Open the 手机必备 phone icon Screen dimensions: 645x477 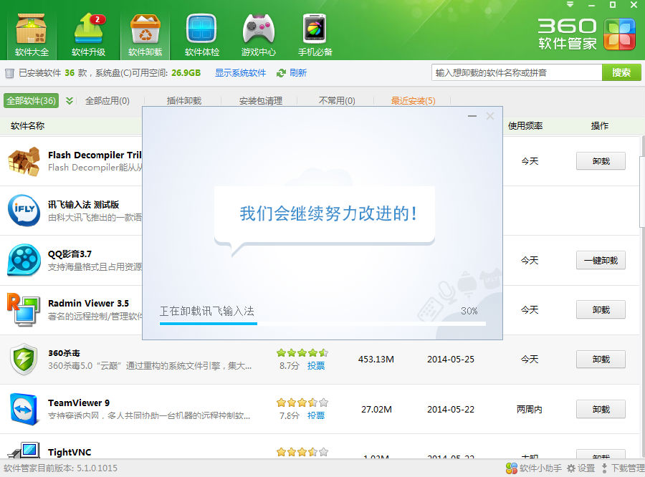click(x=315, y=35)
